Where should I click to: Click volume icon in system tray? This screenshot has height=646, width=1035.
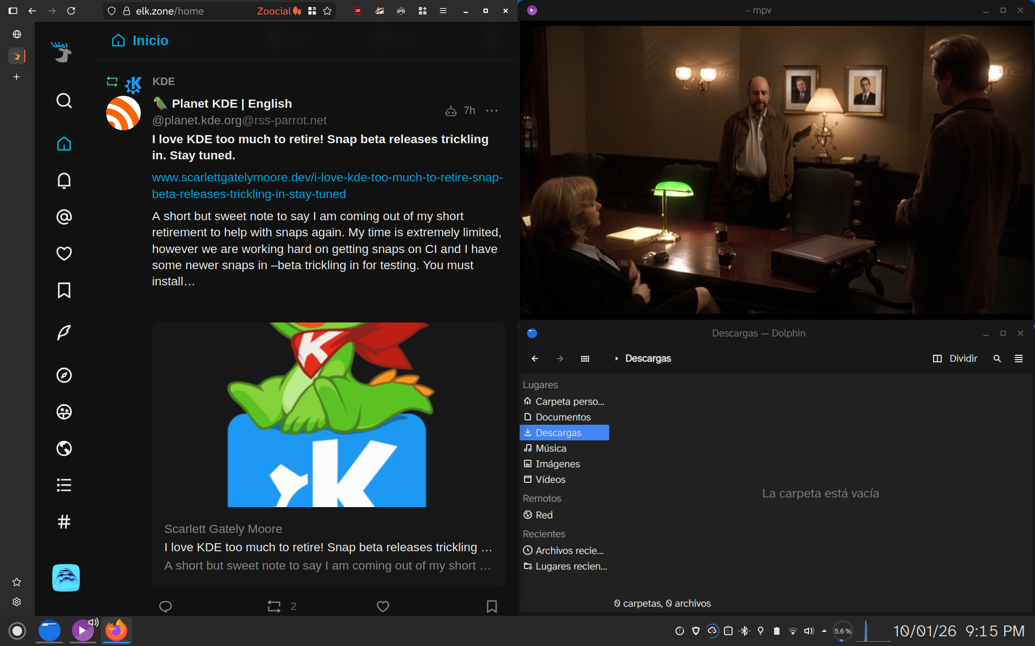click(x=809, y=631)
